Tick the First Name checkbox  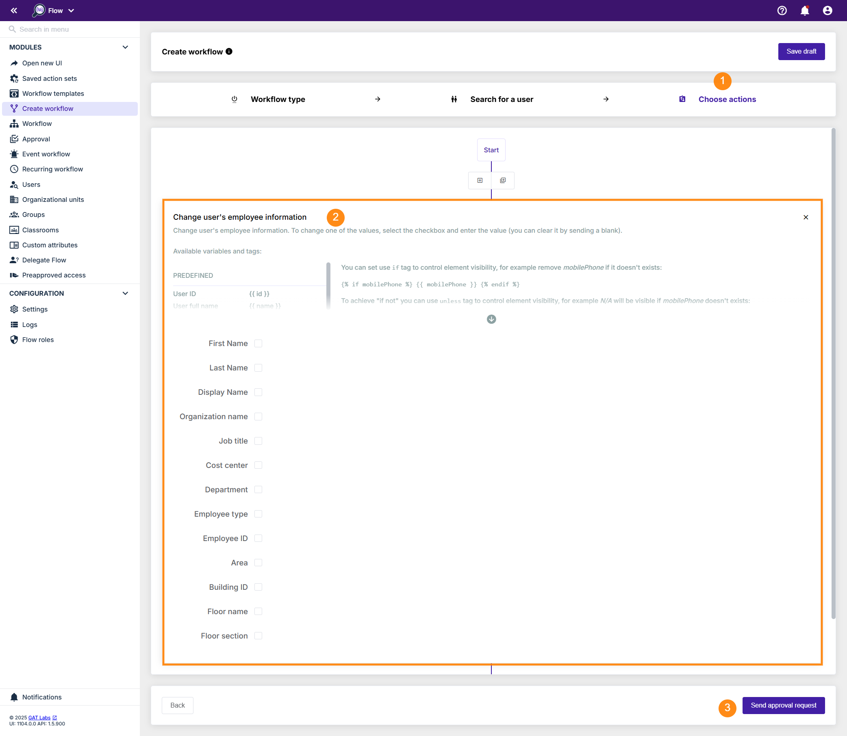coord(258,343)
